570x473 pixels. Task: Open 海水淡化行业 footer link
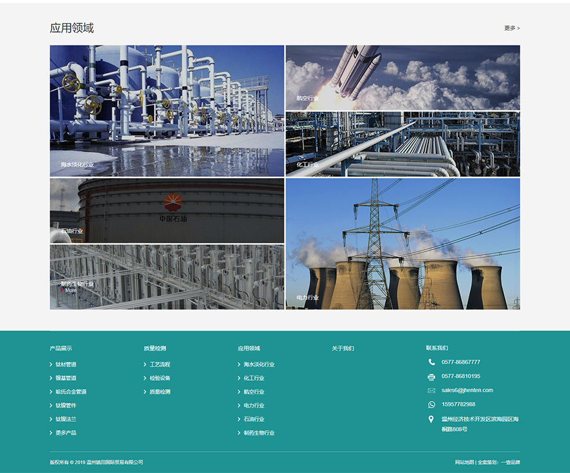click(259, 365)
